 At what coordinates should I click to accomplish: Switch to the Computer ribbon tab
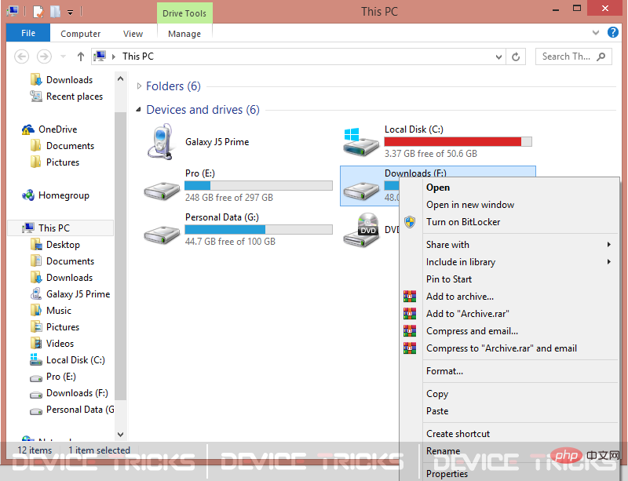[81, 34]
